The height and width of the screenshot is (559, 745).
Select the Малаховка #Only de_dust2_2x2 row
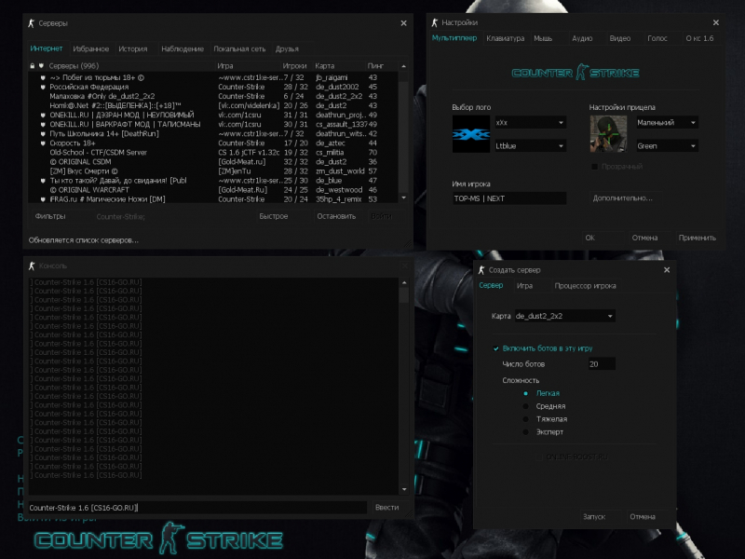pyautogui.click(x=213, y=97)
